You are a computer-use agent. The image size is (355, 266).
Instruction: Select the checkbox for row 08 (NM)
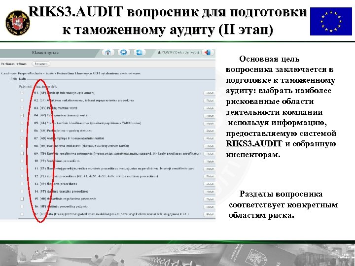(x=22, y=146)
